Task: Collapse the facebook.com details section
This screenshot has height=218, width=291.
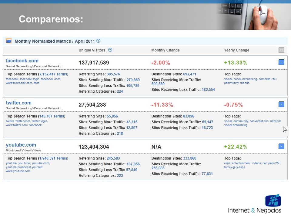Action: 281,62
